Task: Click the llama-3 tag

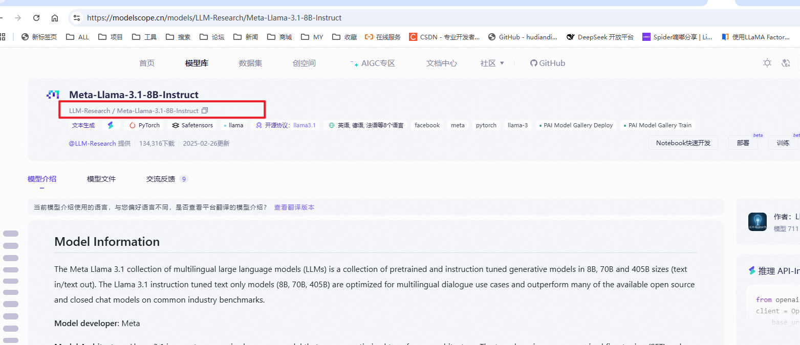Action: pos(517,125)
